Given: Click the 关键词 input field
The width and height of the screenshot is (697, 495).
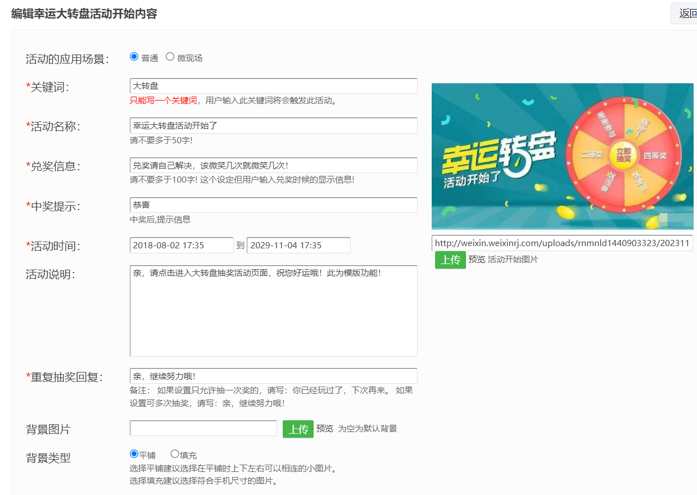Looking at the screenshot, I should point(273,86).
